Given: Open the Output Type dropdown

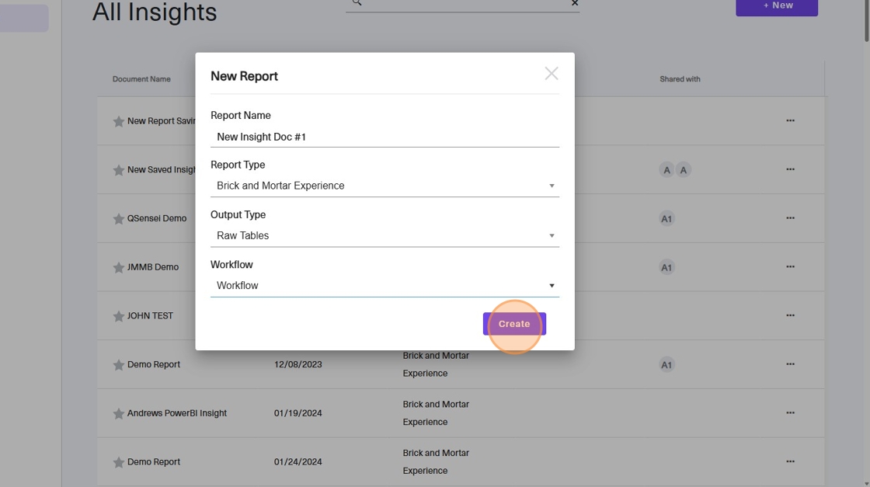Looking at the screenshot, I should [385, 236].
